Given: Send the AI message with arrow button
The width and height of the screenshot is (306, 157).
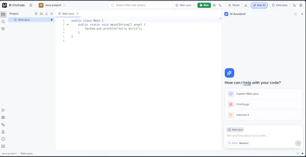Looking at the screenshot, I should pyautogui.click(x=298, y=143).
